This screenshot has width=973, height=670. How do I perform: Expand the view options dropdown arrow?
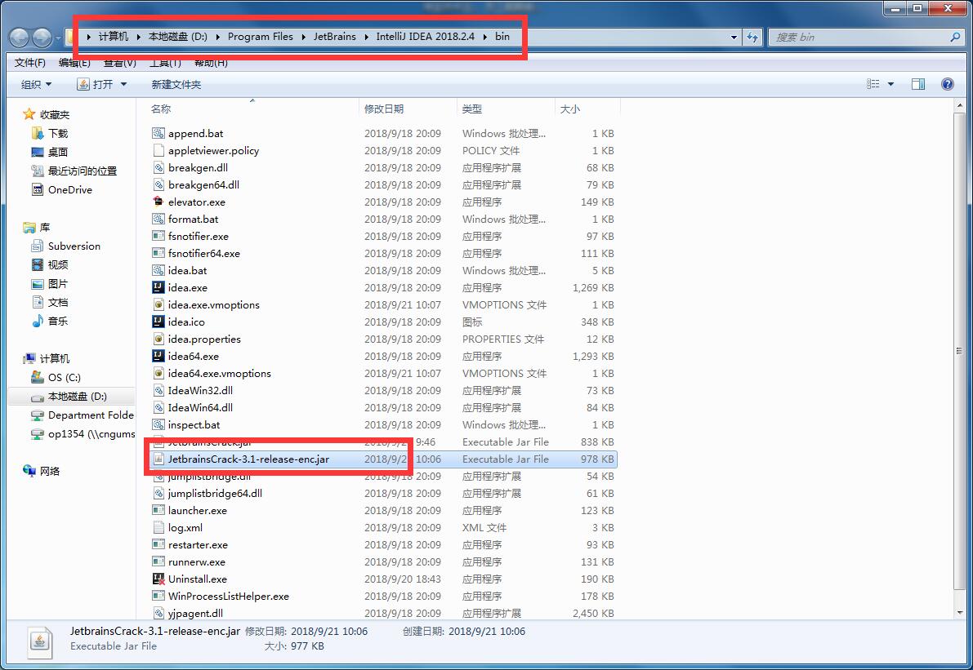[890, 84]
